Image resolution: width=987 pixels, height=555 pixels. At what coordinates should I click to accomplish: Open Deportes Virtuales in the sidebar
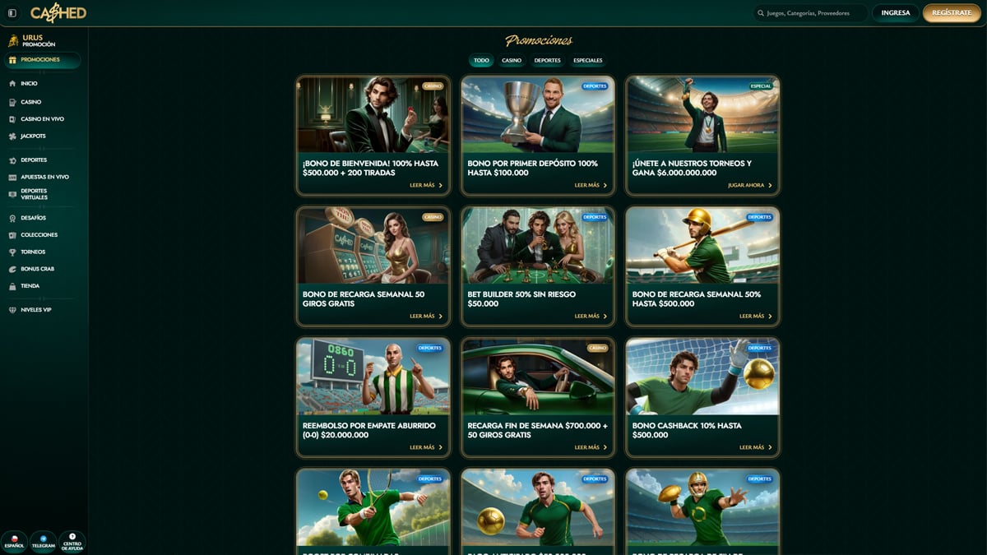(x=35, y=194)
